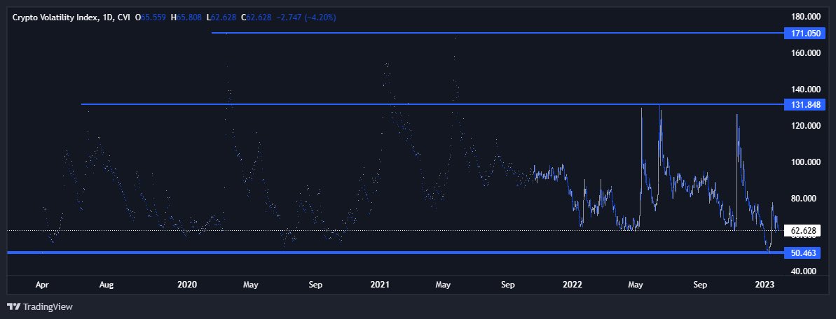Click the 2021 label on time axis

click(380, 285)
